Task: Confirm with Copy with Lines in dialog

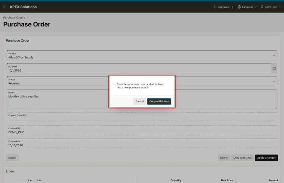Action: (x=159, y=102)
